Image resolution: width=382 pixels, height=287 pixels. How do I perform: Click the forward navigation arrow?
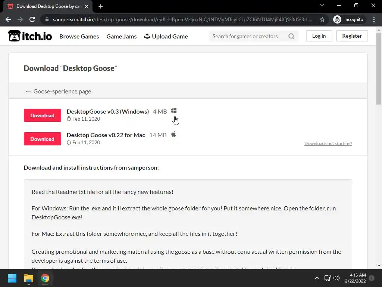tap(20, 19)
